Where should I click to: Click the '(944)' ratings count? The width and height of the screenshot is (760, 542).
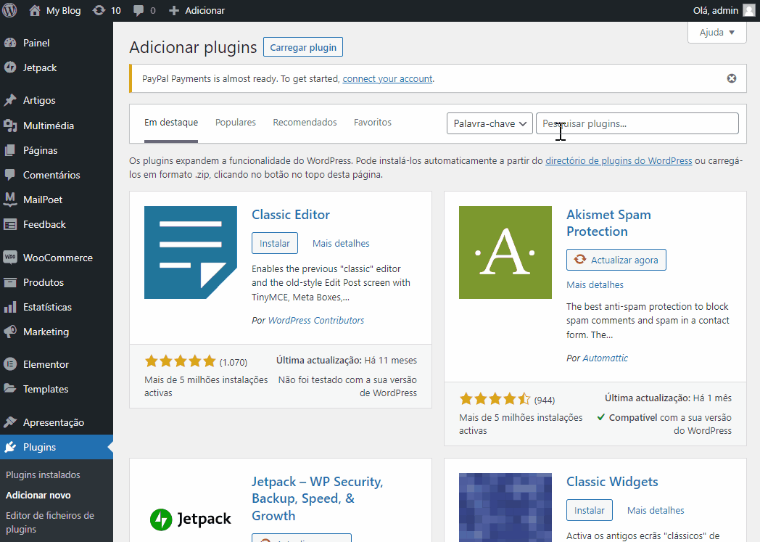tap(545, 400)
